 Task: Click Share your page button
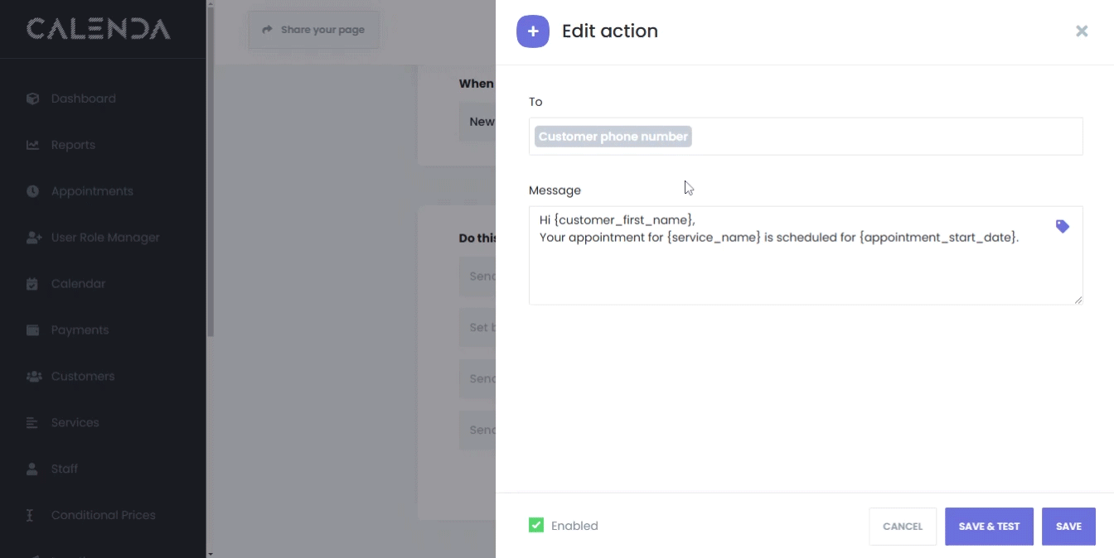tap(313, 30)
